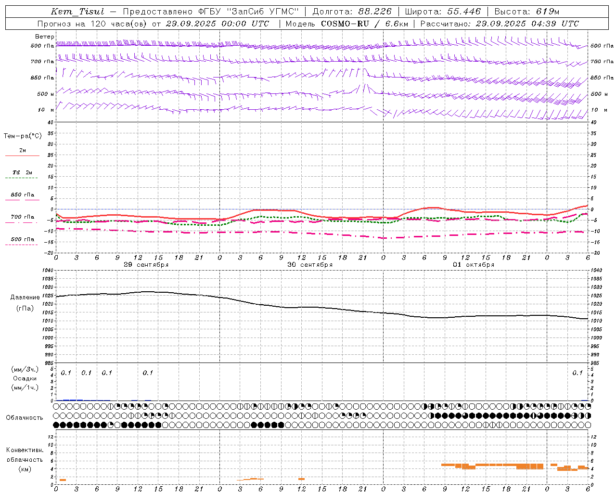Click the 'Высота: 619м' elevation value
616x493 pixels.
click(526, 12)
